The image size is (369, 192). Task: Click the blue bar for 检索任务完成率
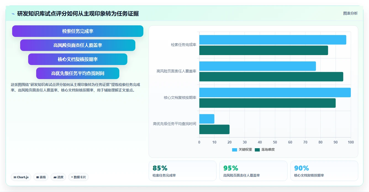273,40
